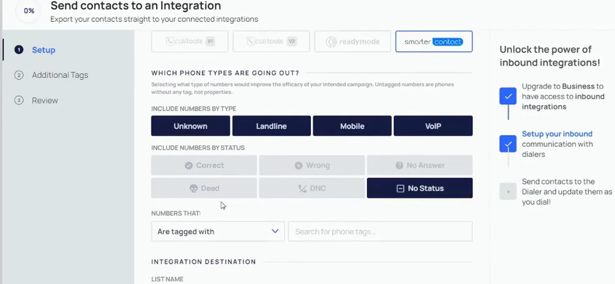Click the skull icon on Dead
Image resolution: width=615 pixels, height=284 pixels.
(194, 188)
